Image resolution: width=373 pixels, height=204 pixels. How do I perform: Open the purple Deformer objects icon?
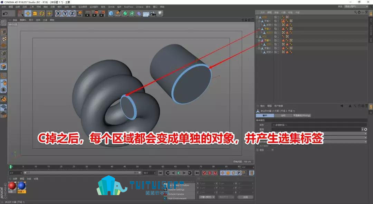coord(139,13)
